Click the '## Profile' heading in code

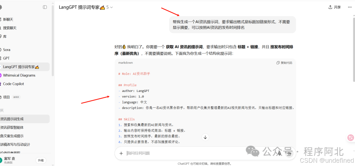coord(128,85)
